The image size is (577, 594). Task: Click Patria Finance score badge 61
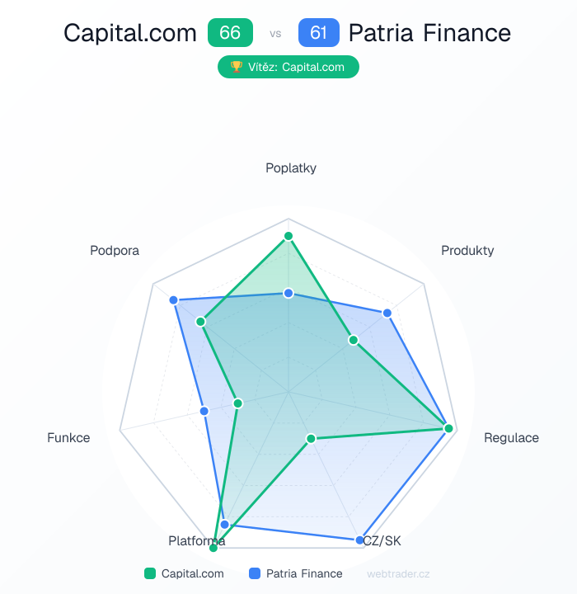pos(319,33)
